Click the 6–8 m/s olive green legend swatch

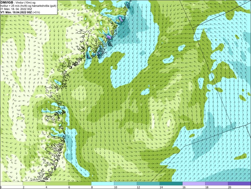click(80, 183)
